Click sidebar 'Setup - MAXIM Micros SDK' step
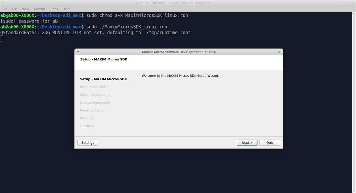 [x=103, y=79]
